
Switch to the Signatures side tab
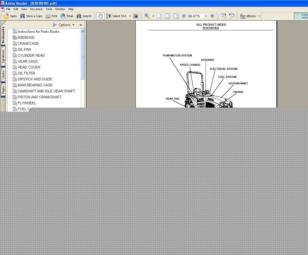click(x=3, y=57)
